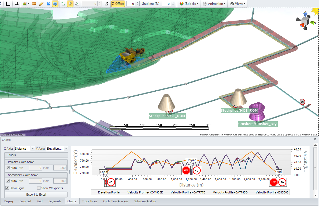Screen dimensions: 319x206
Task: Open the Cycle Time Analysis tab
Action: click(116, 201)
